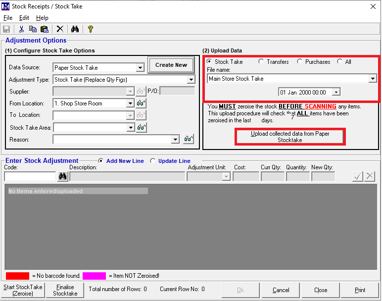Screen dimensions: 382x301
Task: Open the File menu
Action: (8, 18)
